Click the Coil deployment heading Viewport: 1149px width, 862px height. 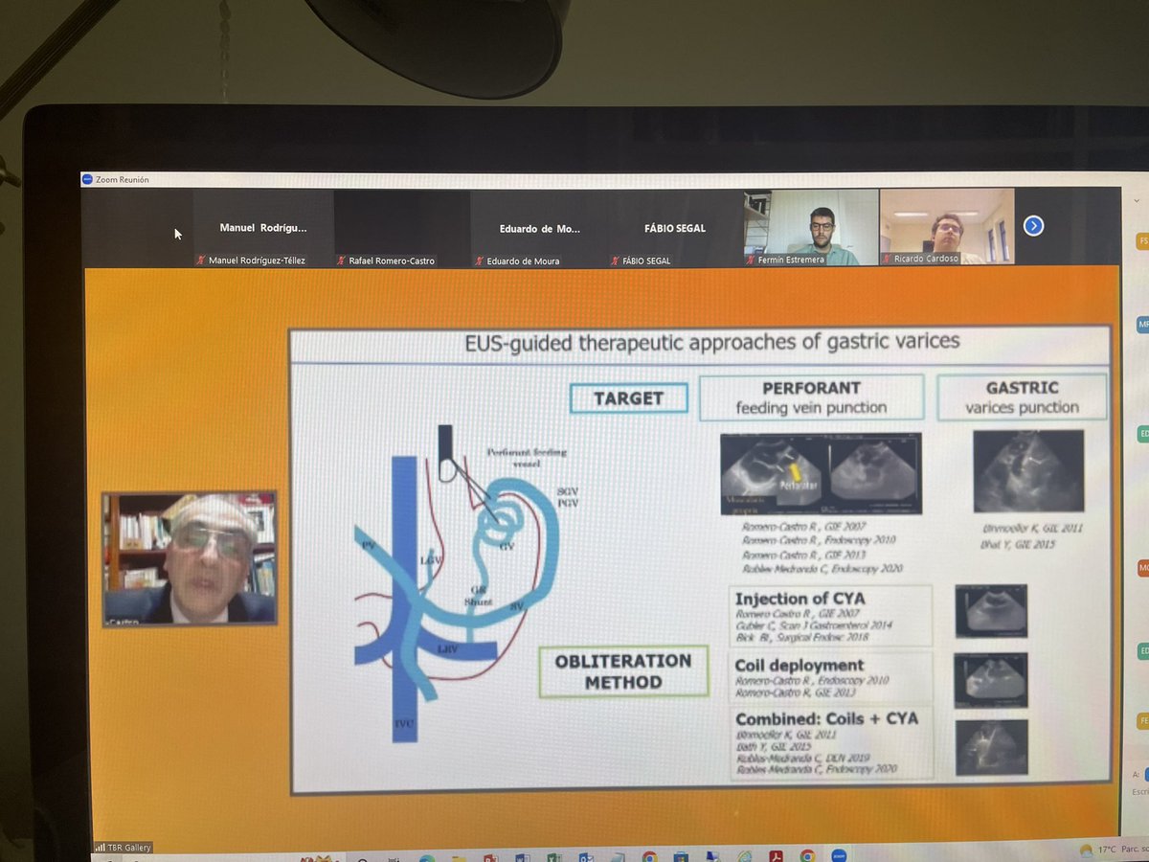799,665
